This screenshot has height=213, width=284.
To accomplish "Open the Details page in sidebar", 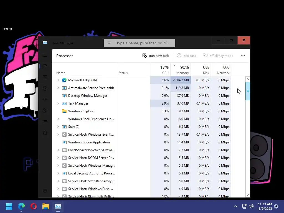I will click(45, 121).
